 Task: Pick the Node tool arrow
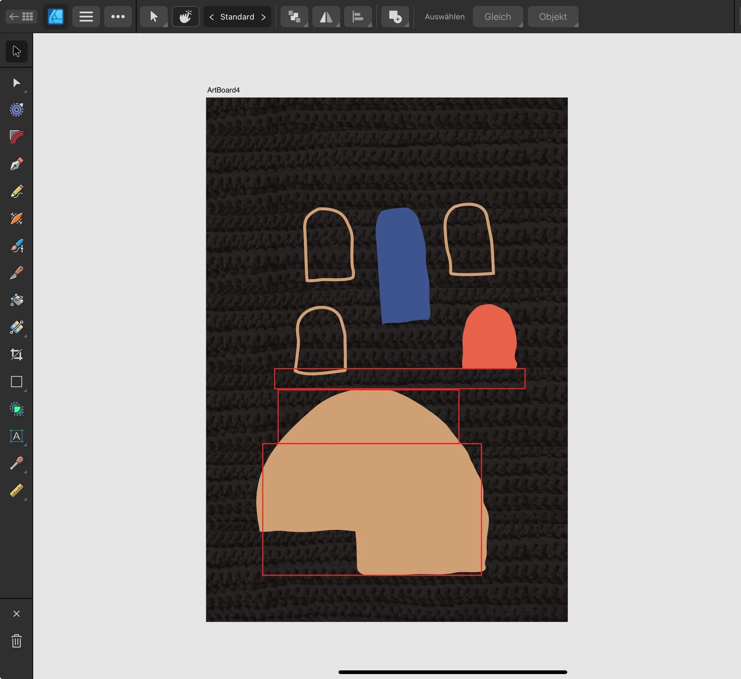[17, 83]
